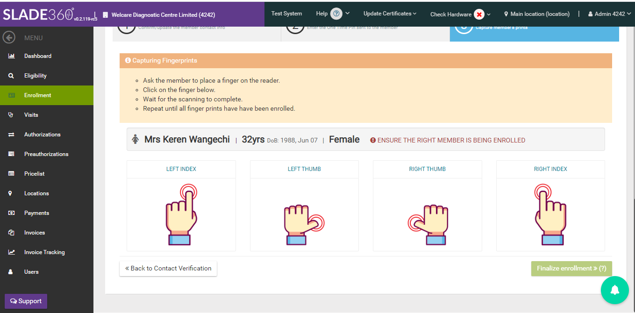Click the SLADE360 logo
This screenshot has height=313, width=635.
[38, 14]
